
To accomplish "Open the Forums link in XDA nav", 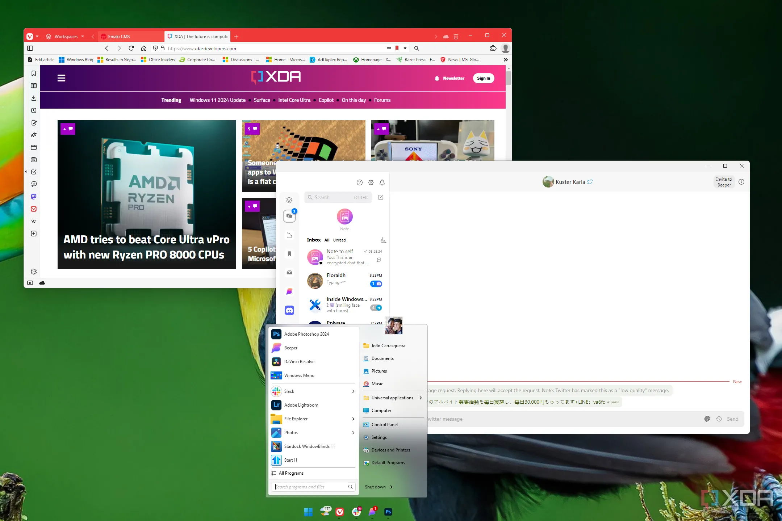I will (382, 100).
